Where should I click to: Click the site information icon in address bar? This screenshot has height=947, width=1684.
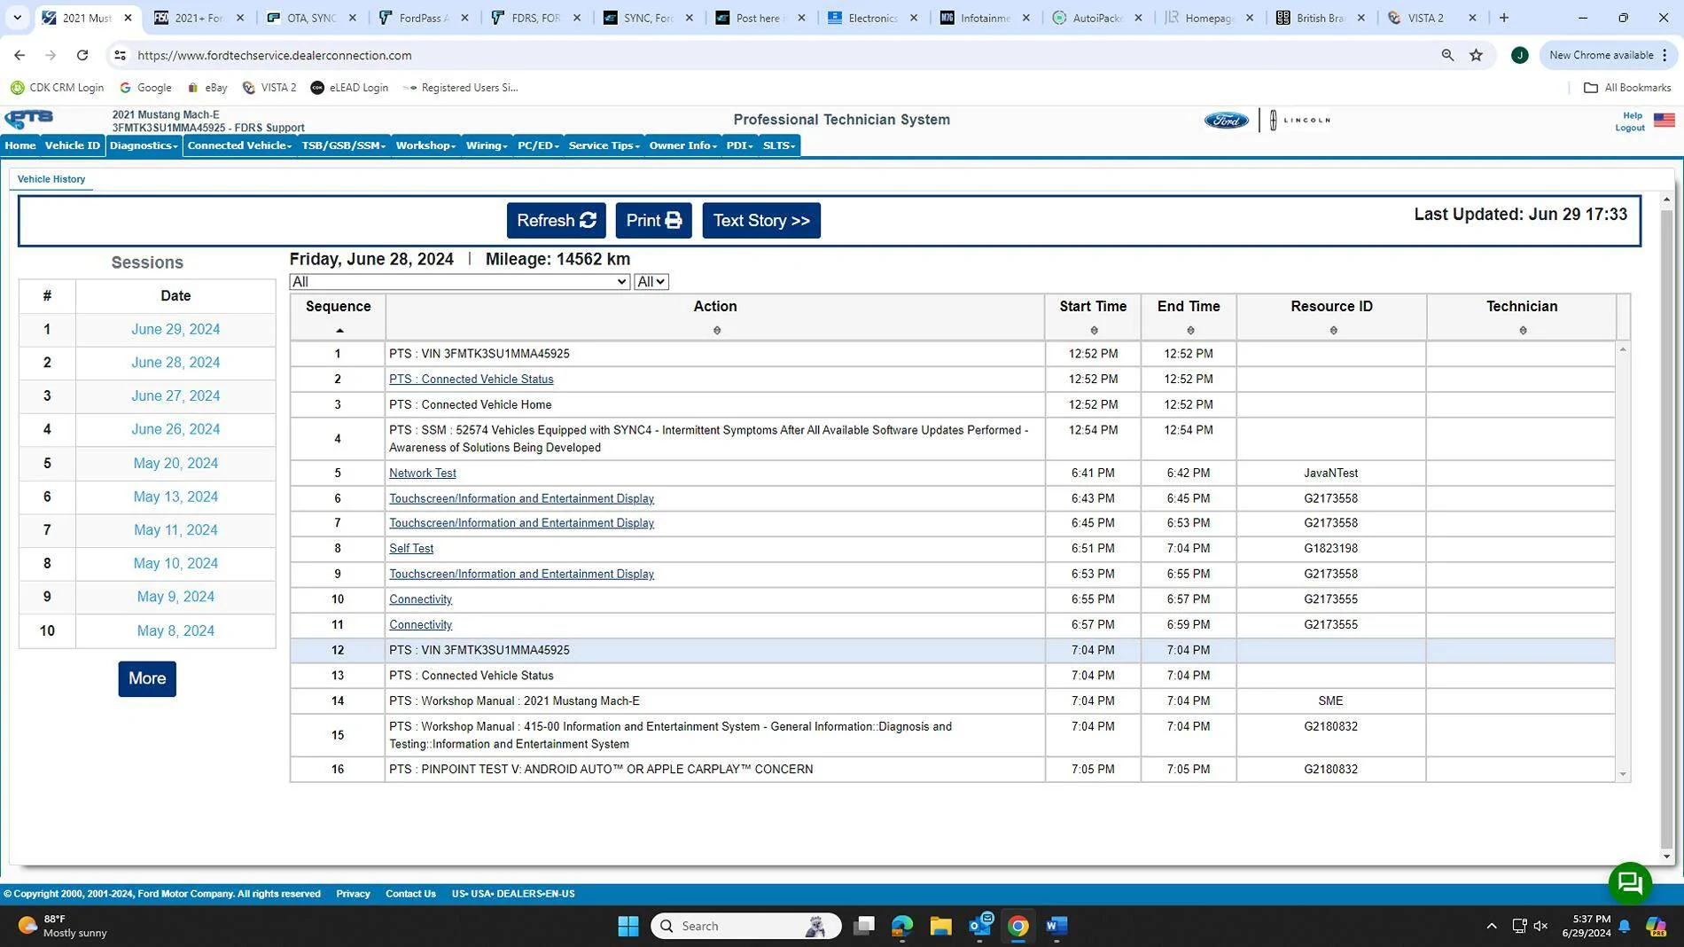120,55
